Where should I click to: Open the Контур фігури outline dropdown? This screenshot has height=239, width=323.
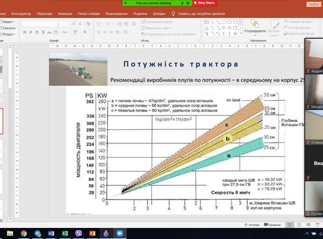point(298,28)
